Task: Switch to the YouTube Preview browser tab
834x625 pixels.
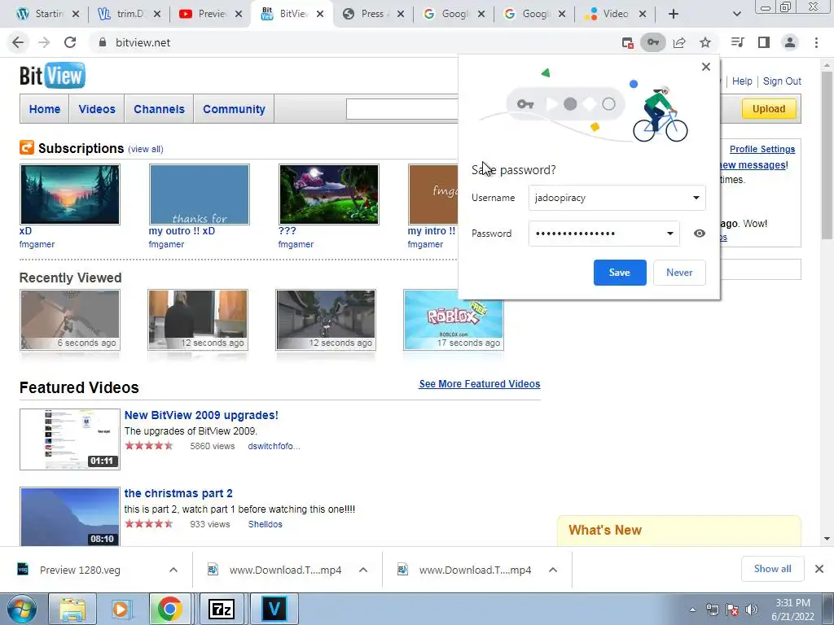Action: (210, 14)
